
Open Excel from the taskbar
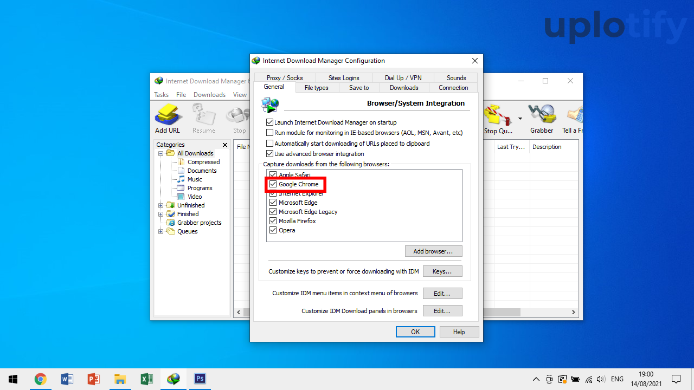pyautogui.click(x=146, y=379)
